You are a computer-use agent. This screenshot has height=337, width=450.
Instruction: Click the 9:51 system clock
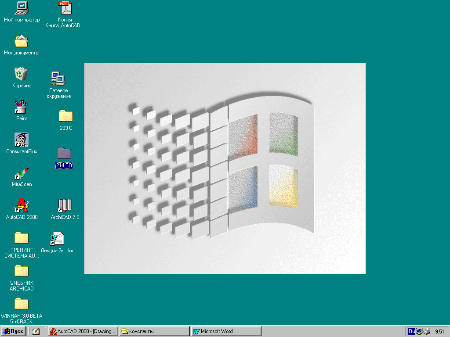point(439,332)
